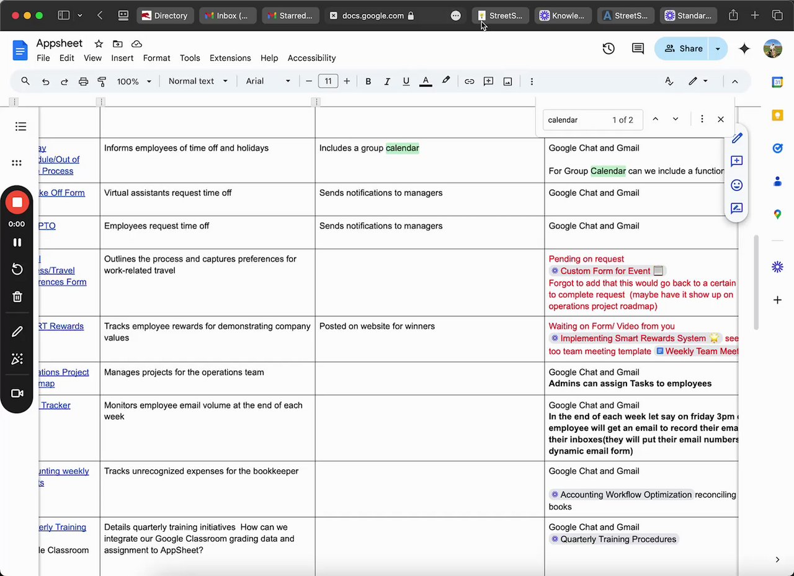Select the paint format tool
Image resolution: width=794 pixels, height=576 pixels.
coord(102,81)
